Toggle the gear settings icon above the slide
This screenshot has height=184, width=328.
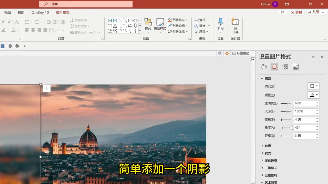[227, 53]
